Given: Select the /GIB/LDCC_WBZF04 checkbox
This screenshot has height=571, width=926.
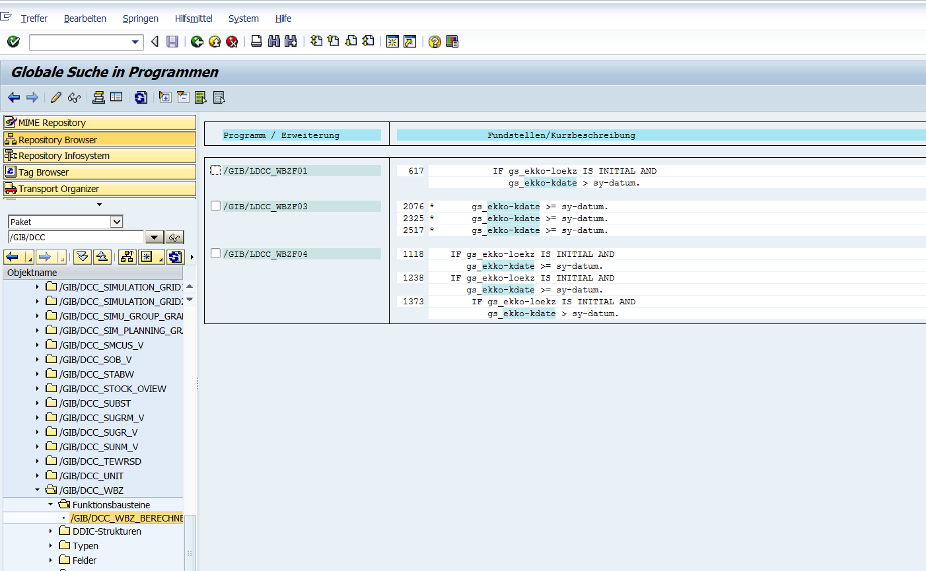Looking at the screenshot, I should click(x=215, y=253).
